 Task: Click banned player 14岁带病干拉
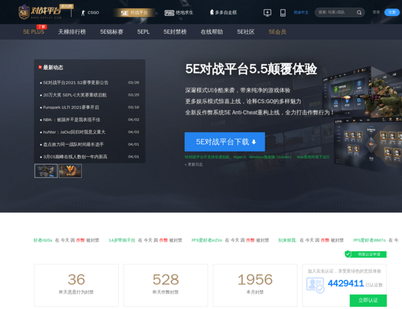point(122,240)
